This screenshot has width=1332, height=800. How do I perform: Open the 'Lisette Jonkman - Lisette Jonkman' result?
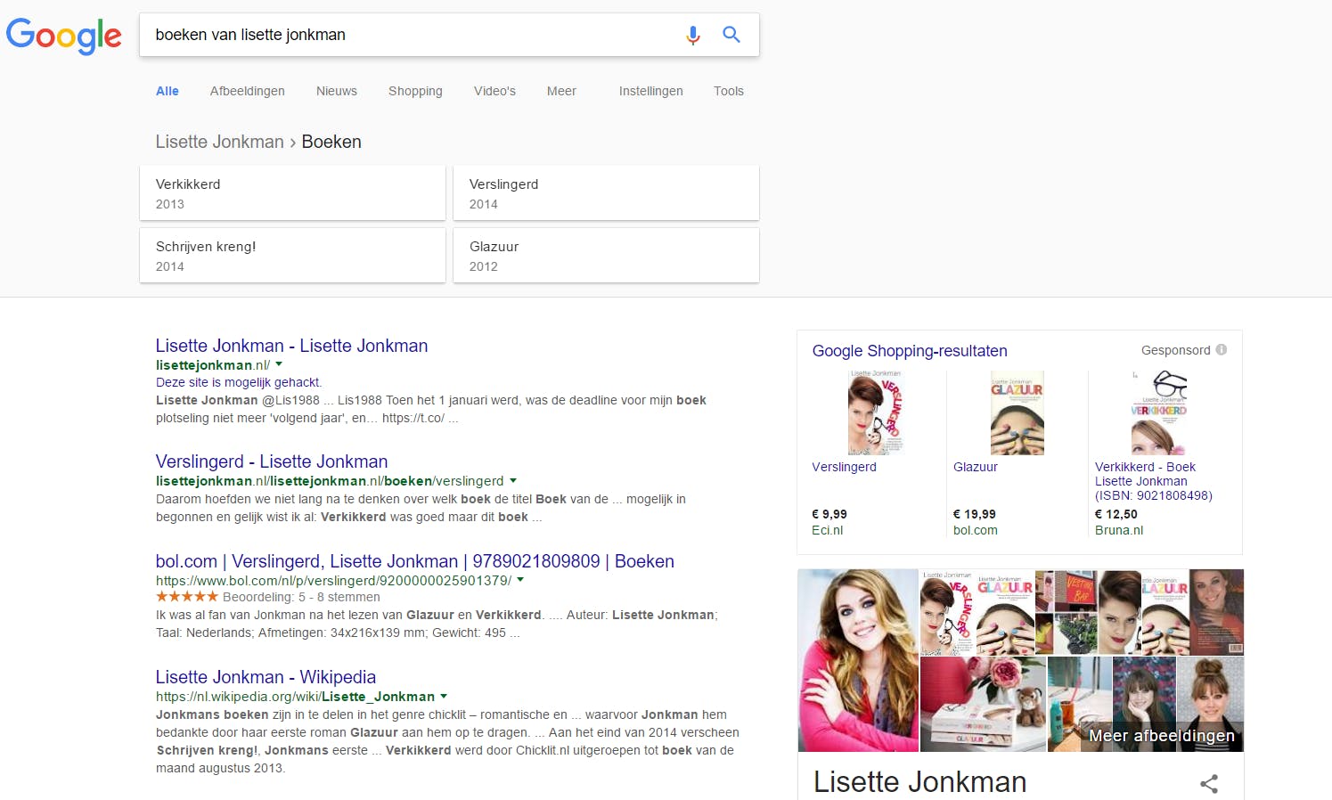291,346
